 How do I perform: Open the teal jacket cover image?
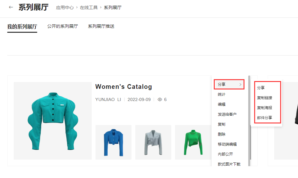click(x=53, y=121)
